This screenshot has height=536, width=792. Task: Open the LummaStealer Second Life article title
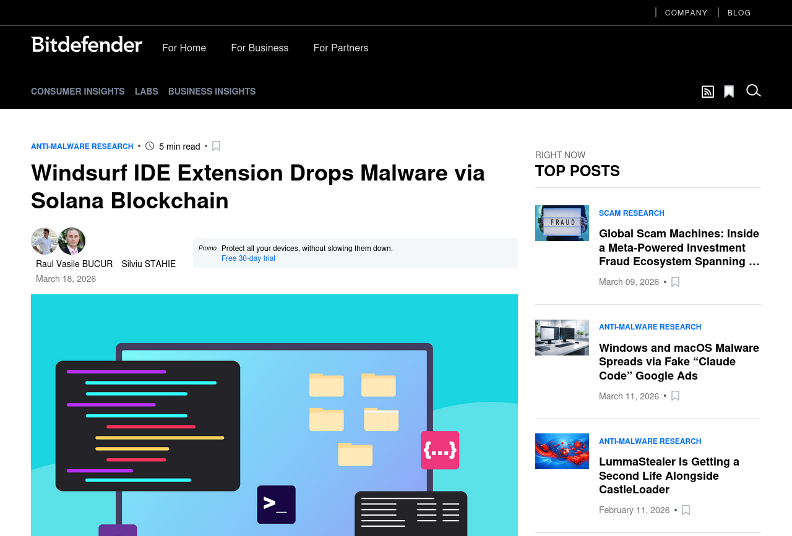pyautogui.click(x=669, y=475)
